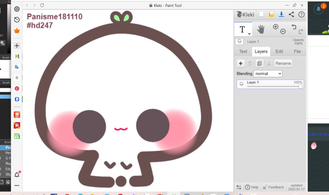Open the Feedback link
The width and height of the screenshot is (329, 195).
coord(273,187)
